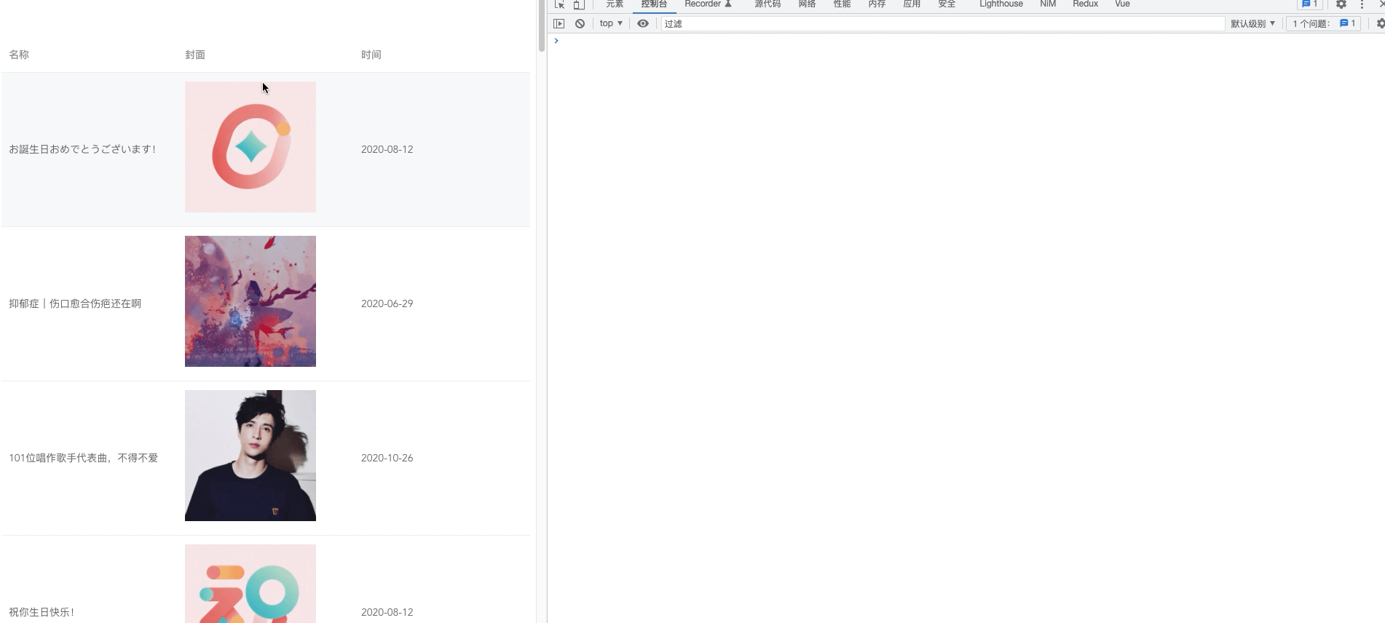Click the 名称 column header
1385x623 pixels.
coord(19,55)
